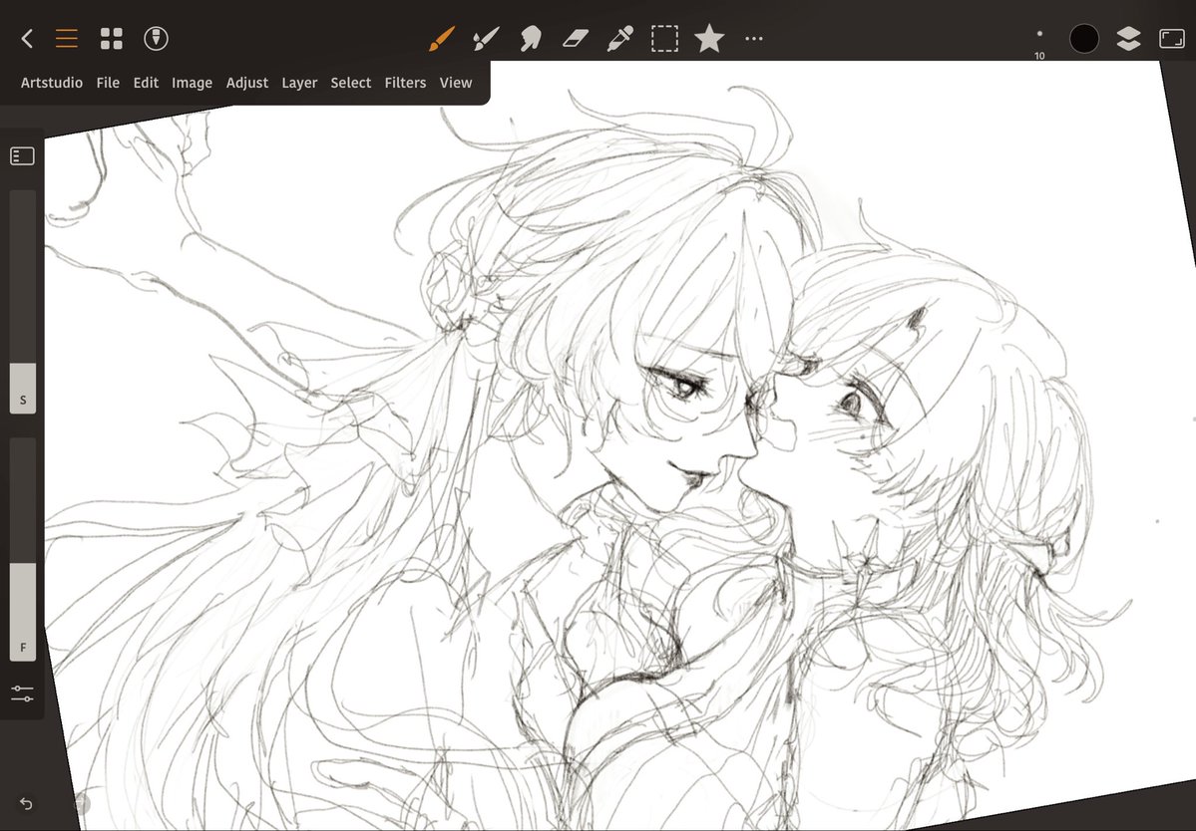The height and width of the screenshot is (831, 1196).
Task: Select the Eraser tool
Action: [576, 38]
